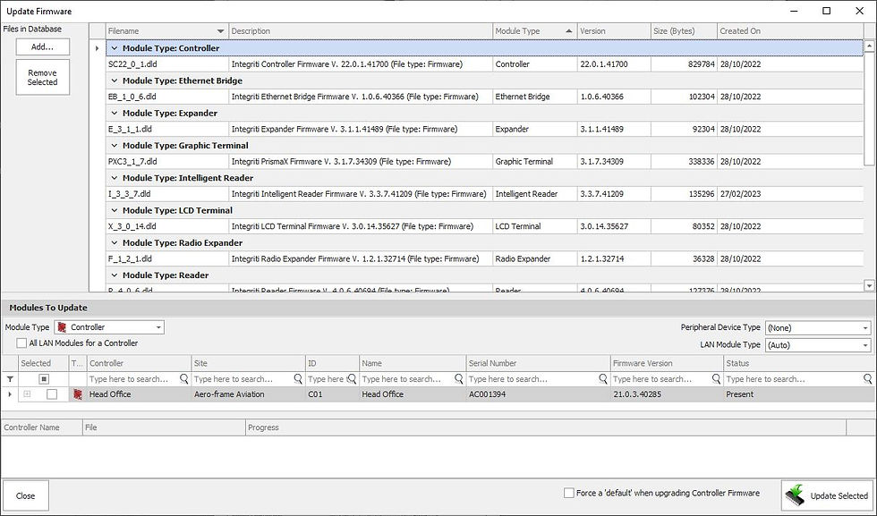Collapse the Module Type: Graphic Terminal group

pyautogui.click(x=115, y=146)
